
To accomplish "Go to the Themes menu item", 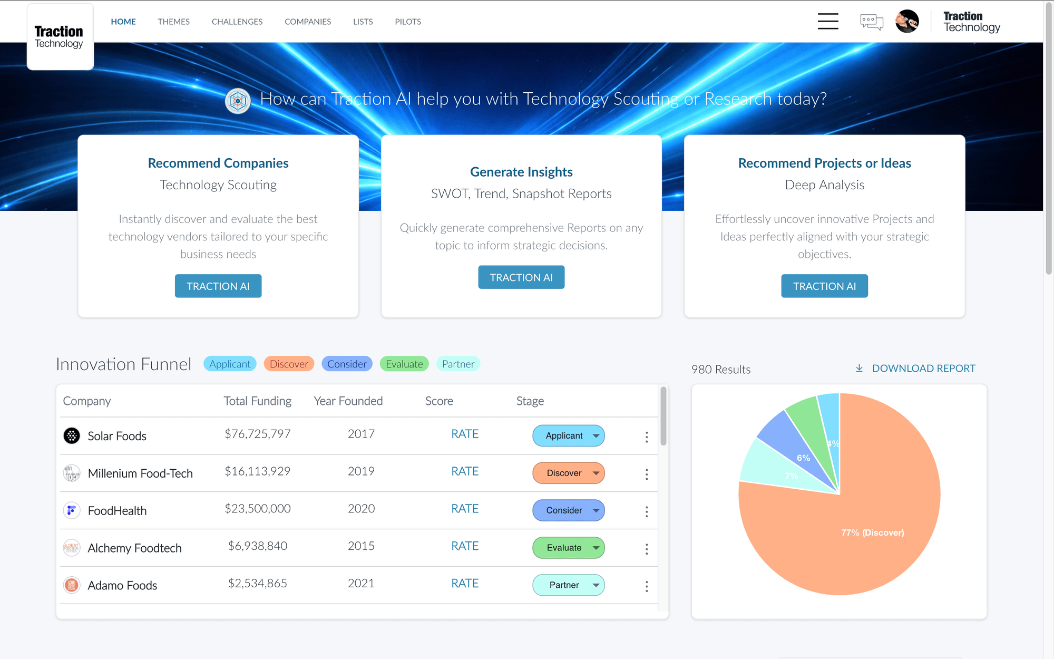I will 173,22.
